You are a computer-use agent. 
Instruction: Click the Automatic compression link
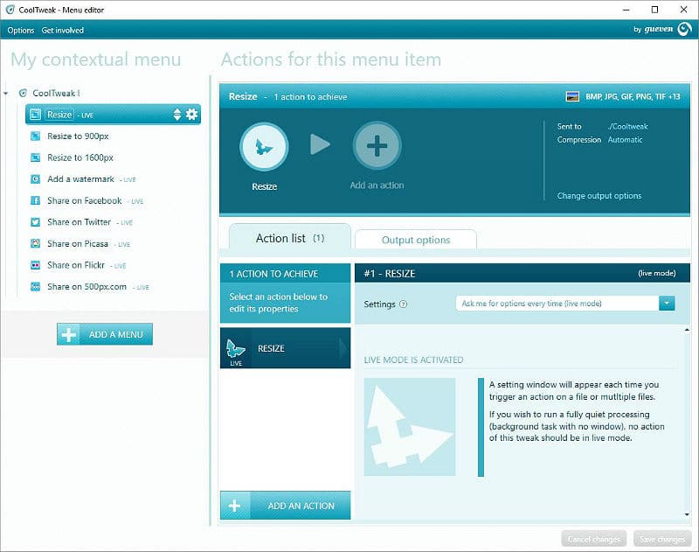[625, 140]
